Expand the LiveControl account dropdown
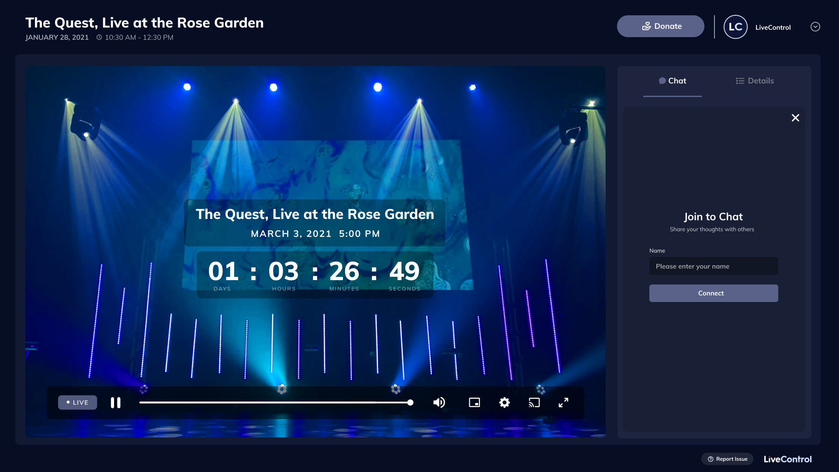This screenshot has height=472, width=839. click(x=815, y=27)
